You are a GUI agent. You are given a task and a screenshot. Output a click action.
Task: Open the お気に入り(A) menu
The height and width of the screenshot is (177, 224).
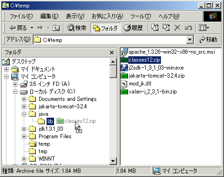pyautogui.click(x=108, y=16)
